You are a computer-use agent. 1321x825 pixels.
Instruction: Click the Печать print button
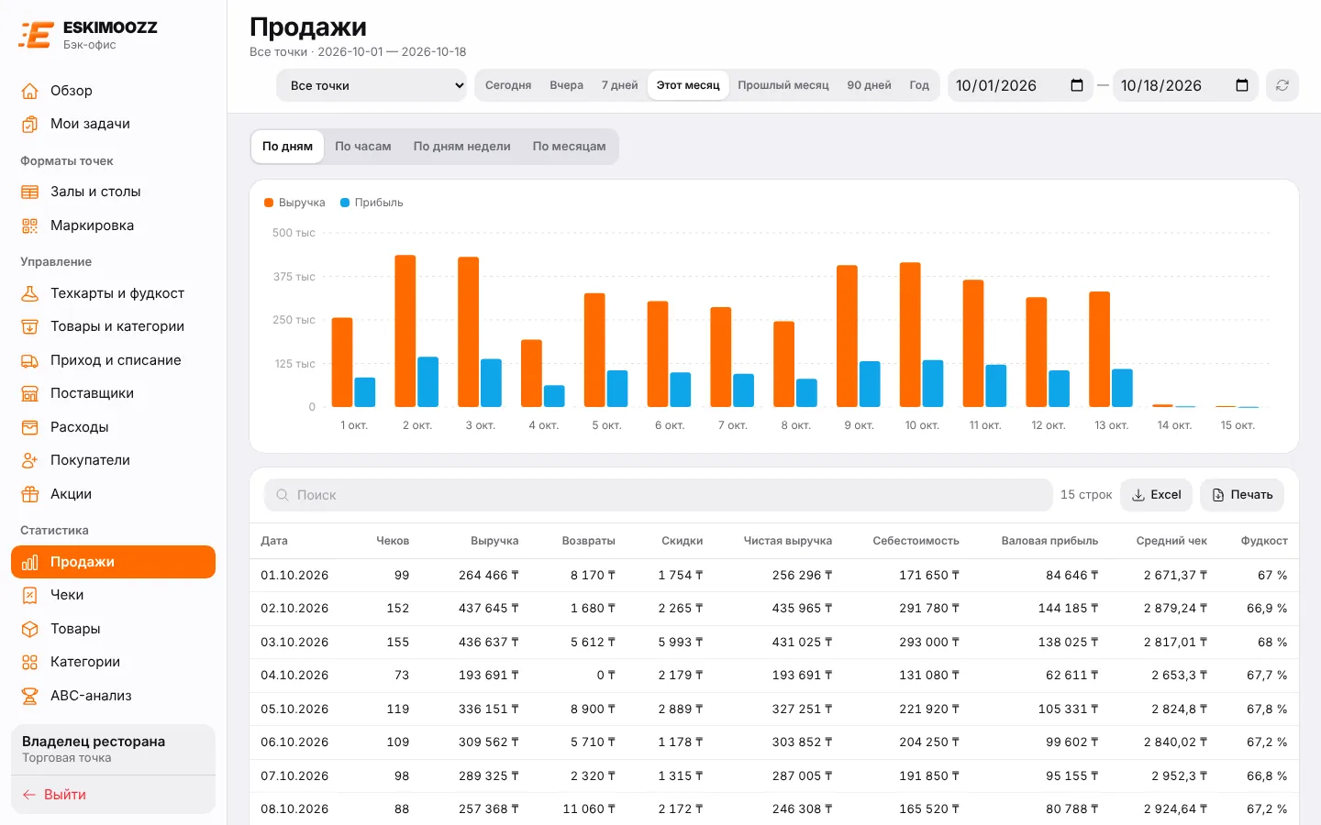click(1242, 495)
